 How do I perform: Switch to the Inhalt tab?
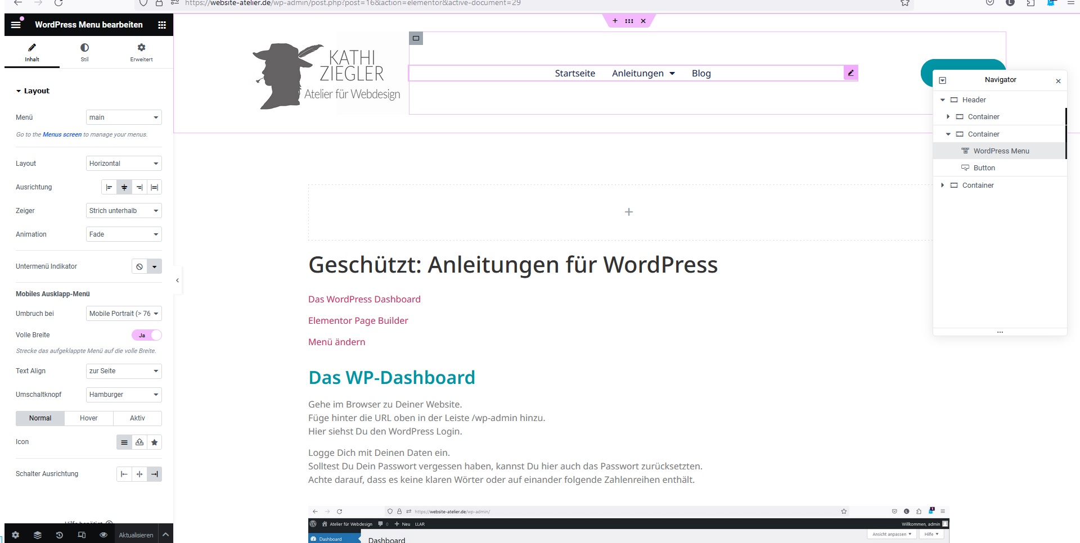tap(32, 53)
